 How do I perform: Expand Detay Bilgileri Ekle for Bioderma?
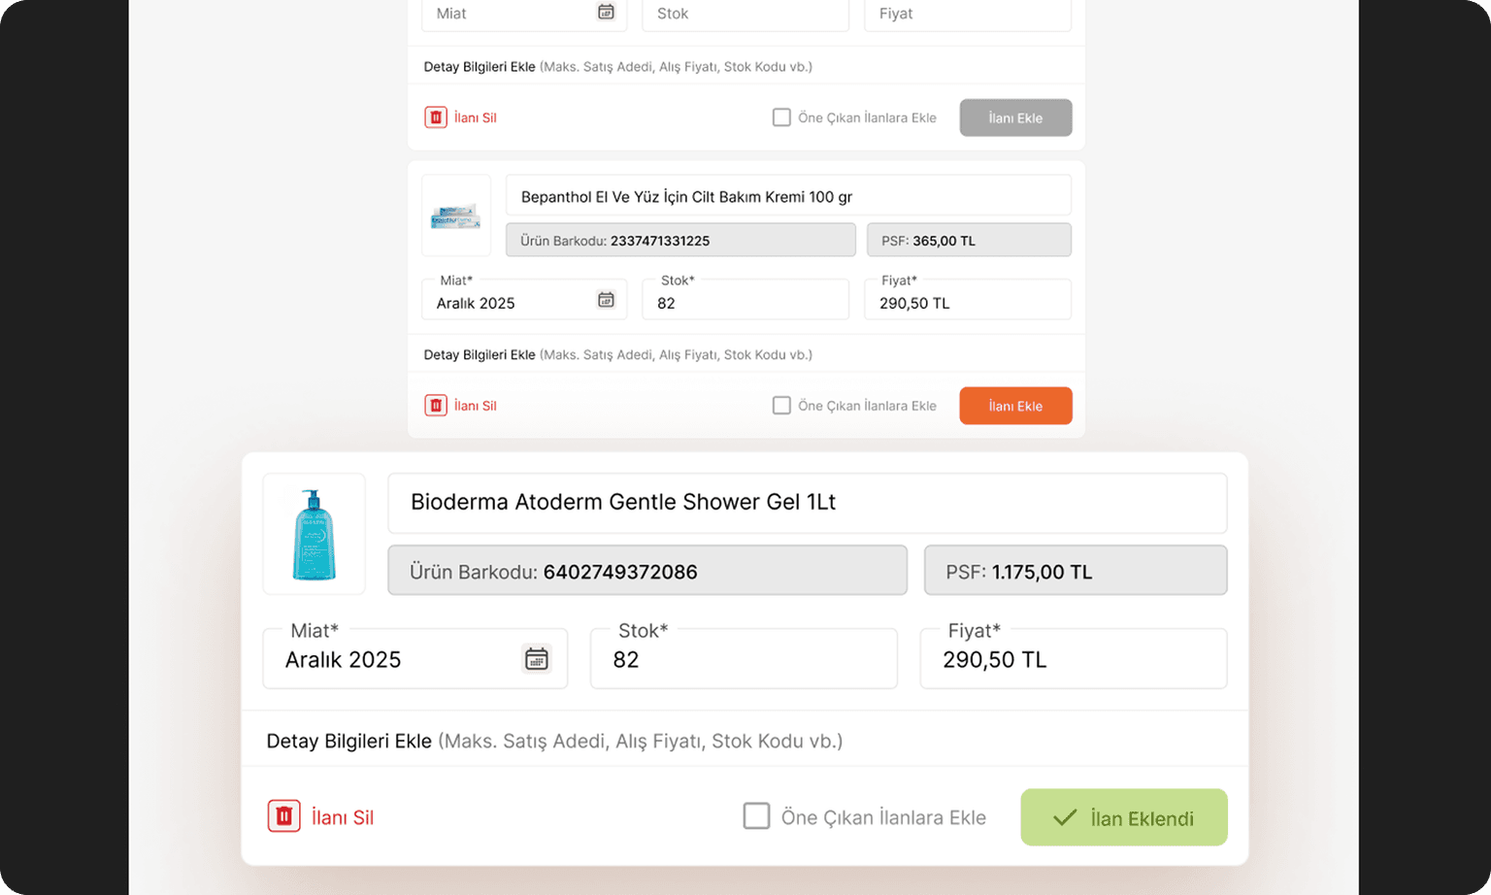coord(348,740)
